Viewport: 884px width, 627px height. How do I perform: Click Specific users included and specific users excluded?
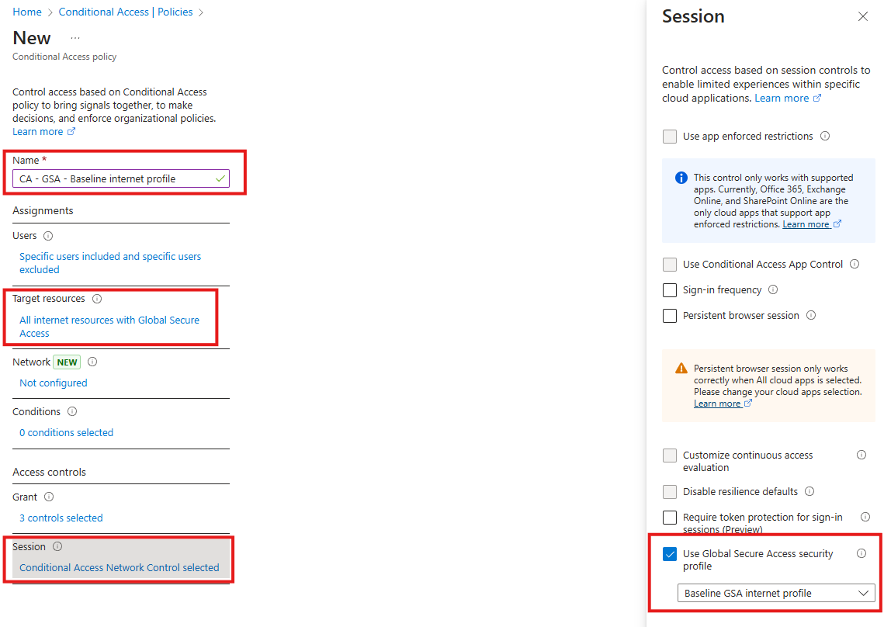click(109, 262)
